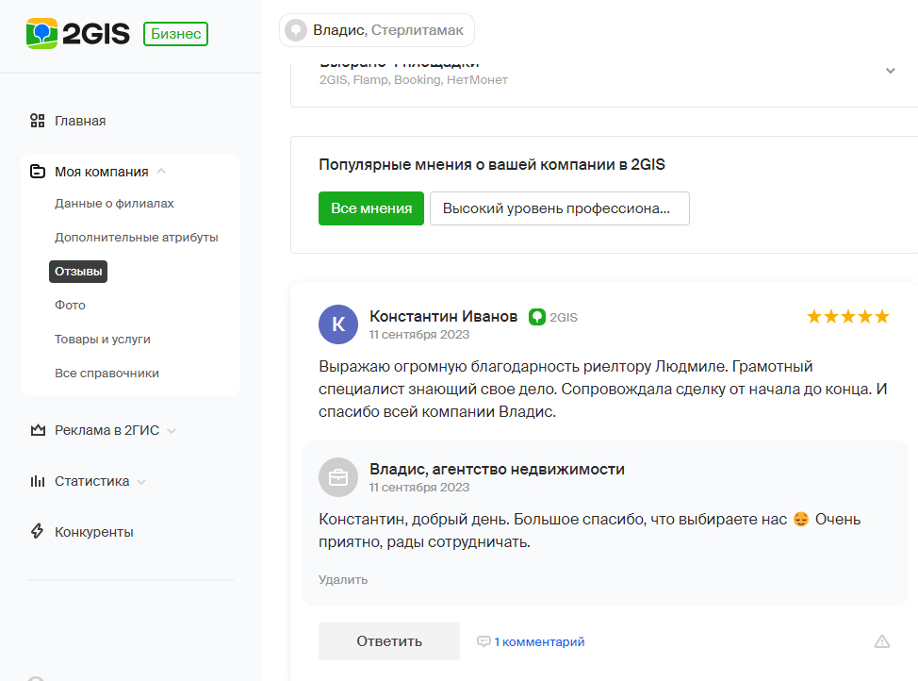Expand the Реклама в 2ГИС chevron
The height and width of the screenshot is (681, 918).
[x=172, y=431]
